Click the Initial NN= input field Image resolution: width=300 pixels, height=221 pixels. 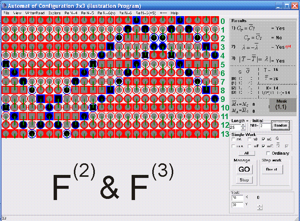(x=265, y=126)
